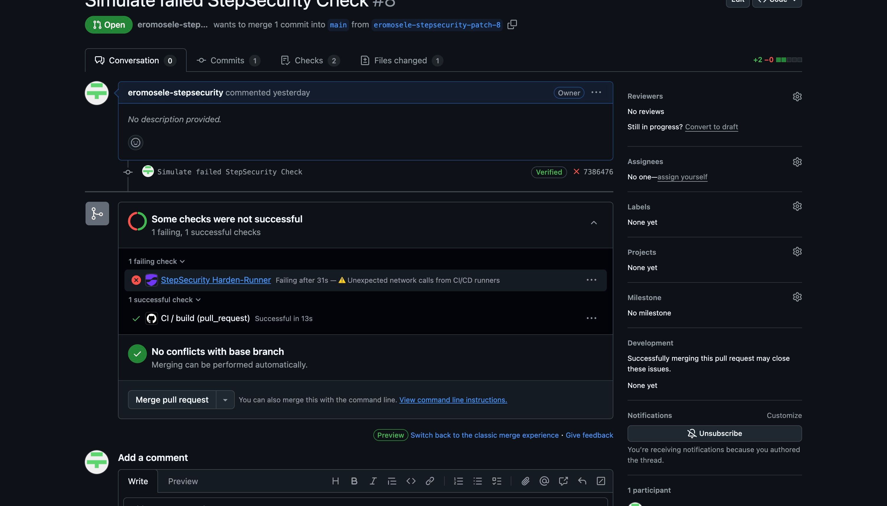Insert a numbered list in the comment
This screenshot has width=887, height=506.
pyautogui.click(x=459, y=481)
